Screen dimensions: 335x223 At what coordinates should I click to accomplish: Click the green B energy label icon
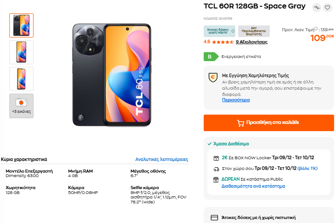click(x=209, y=57)
